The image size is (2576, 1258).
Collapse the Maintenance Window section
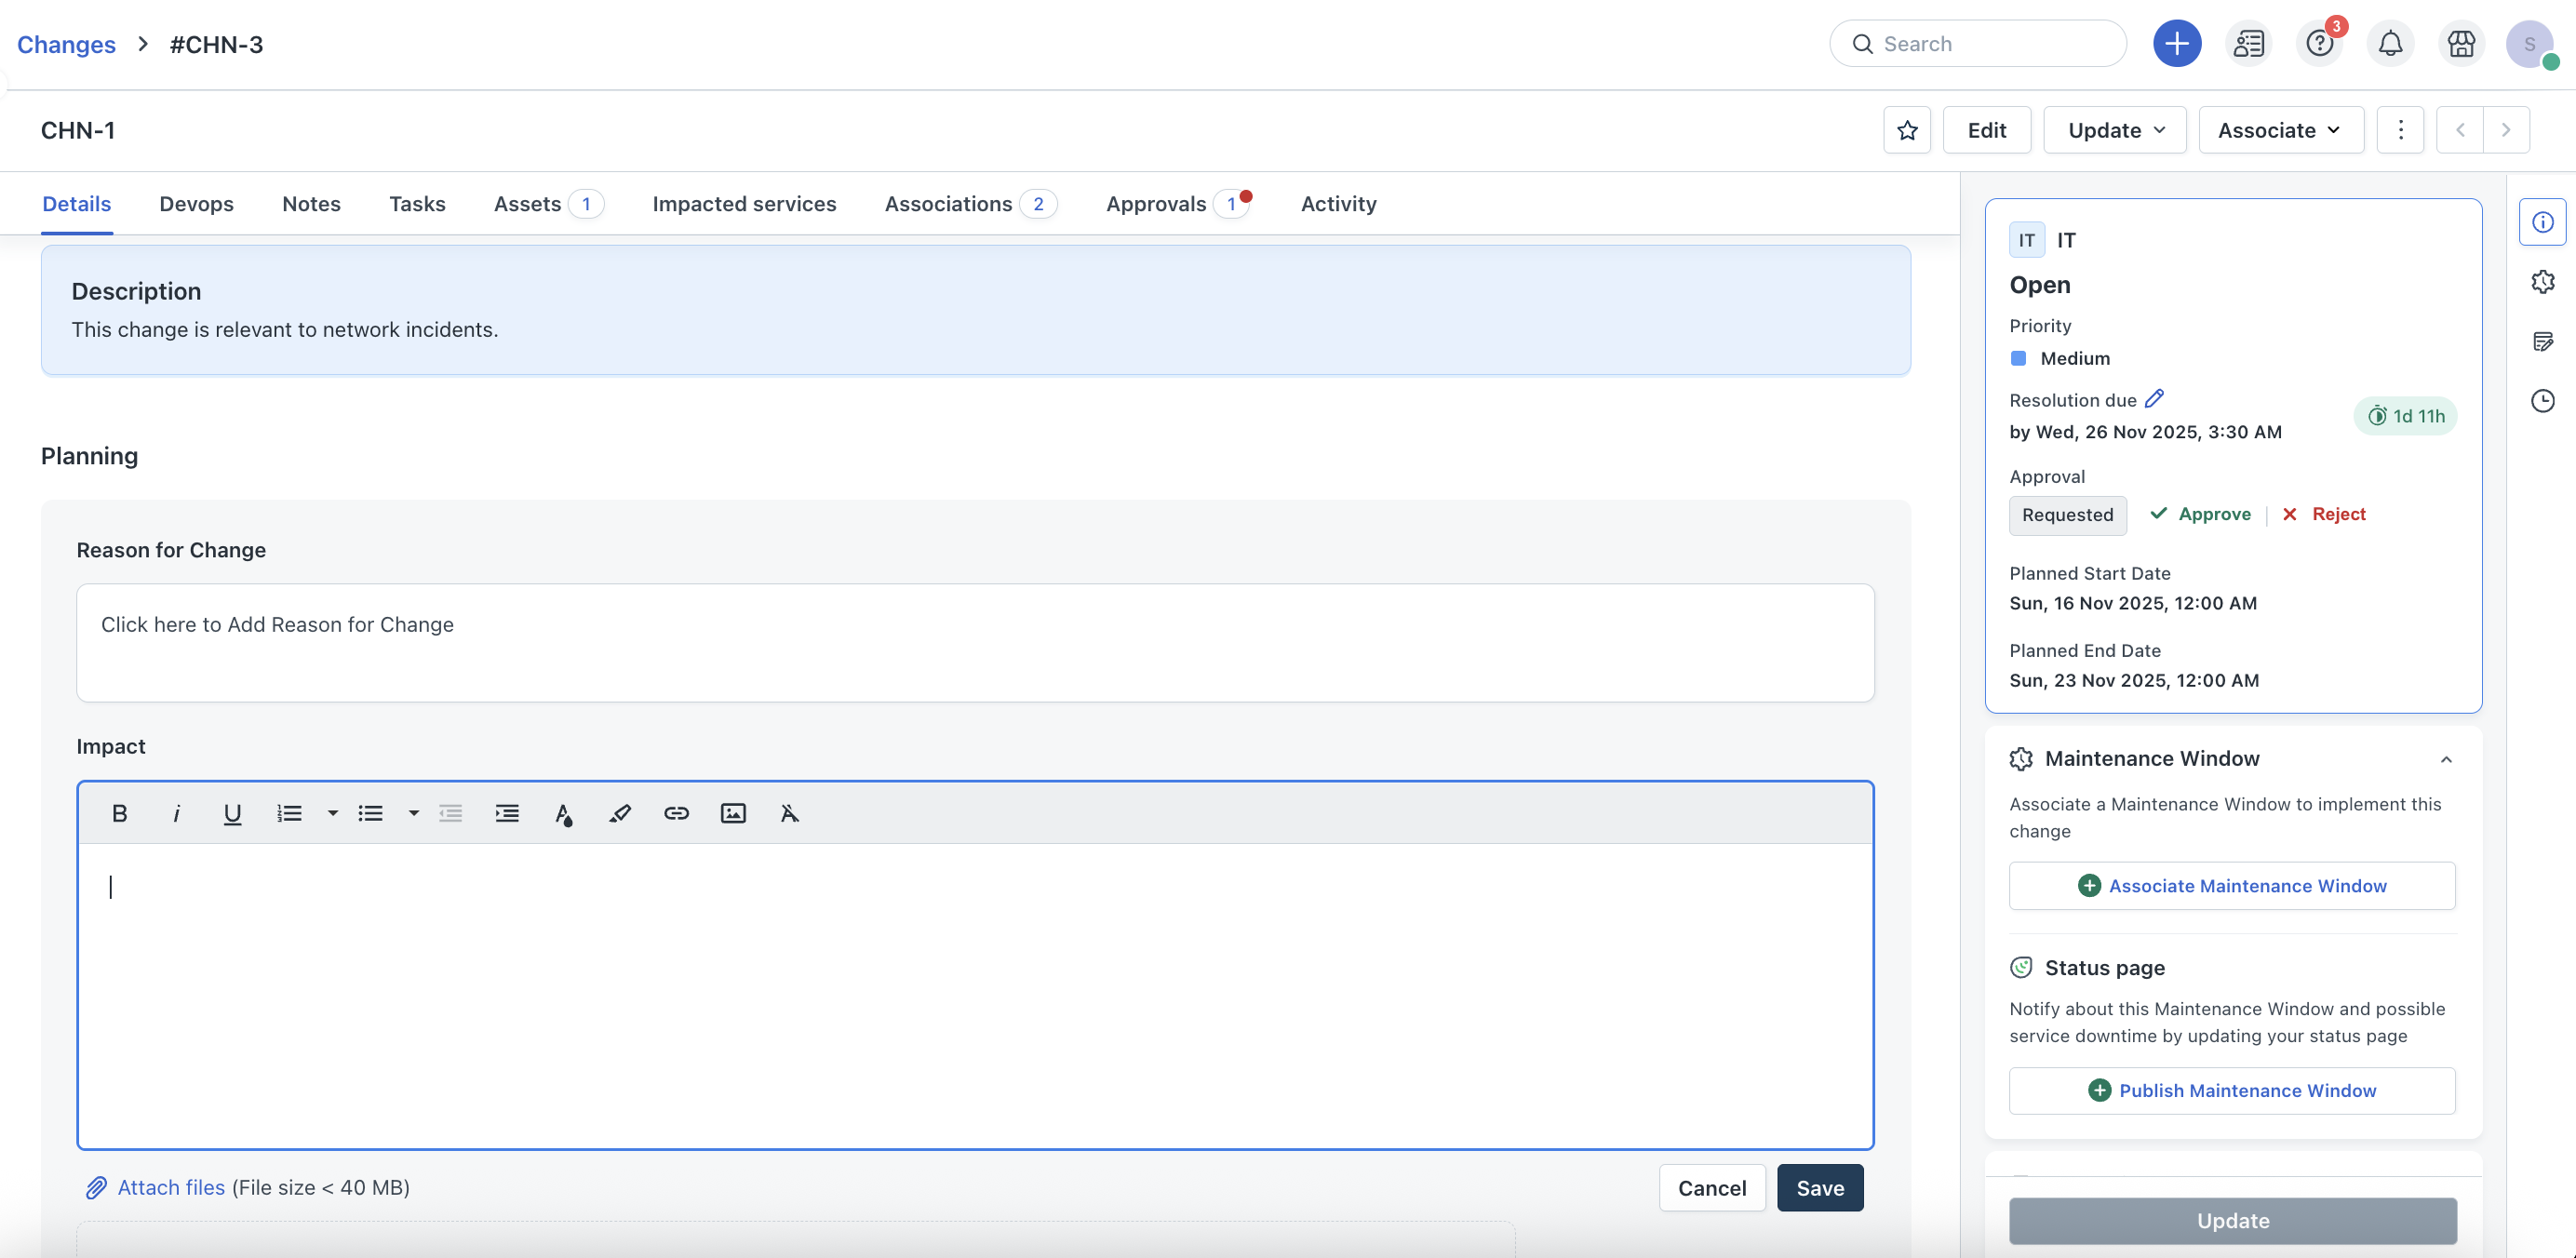tap(2446, 759)
